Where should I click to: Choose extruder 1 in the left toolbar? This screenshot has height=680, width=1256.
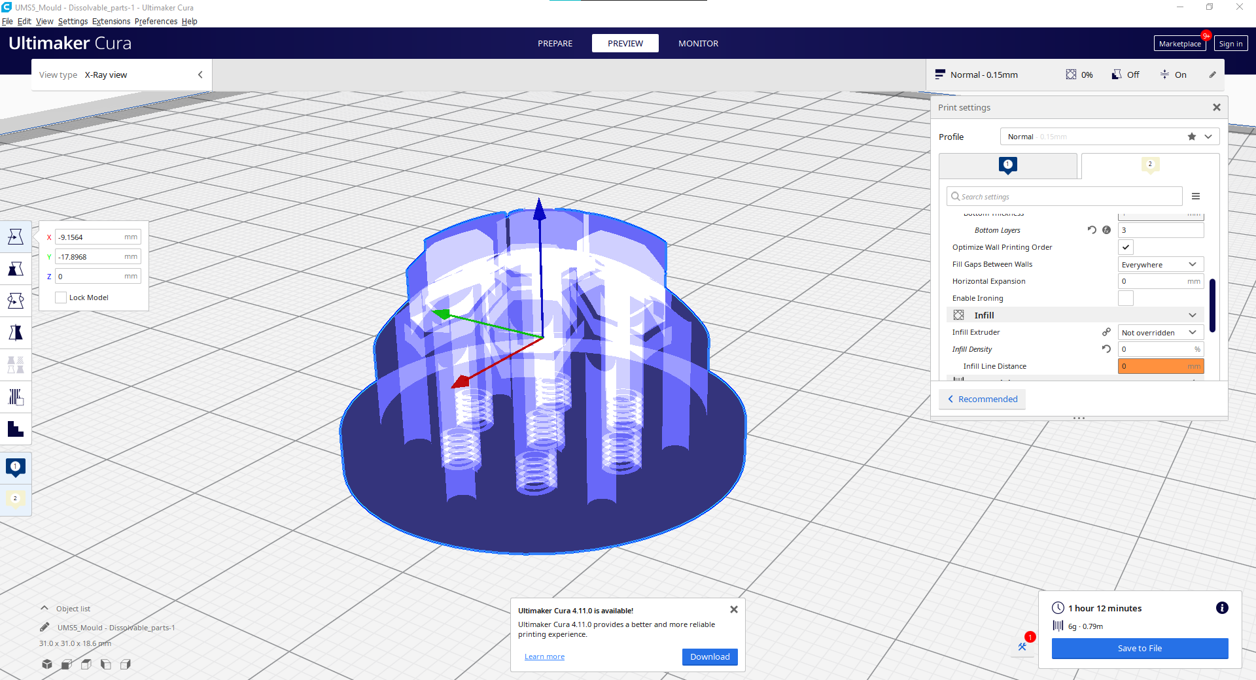point(16,467)
